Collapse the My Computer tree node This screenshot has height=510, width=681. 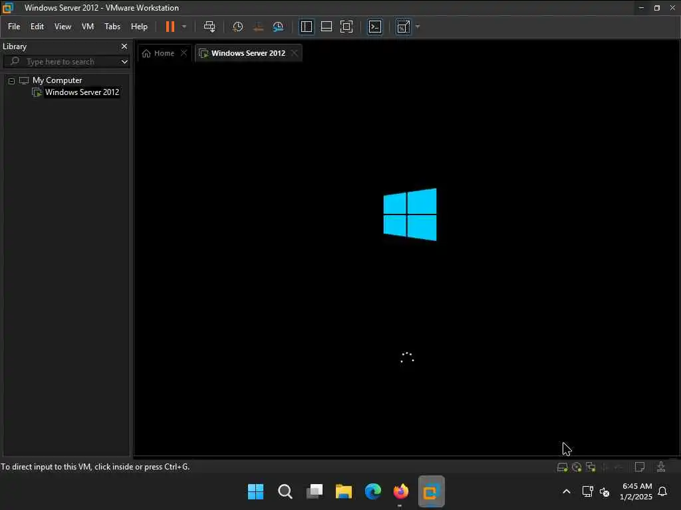tap(12, 80)
